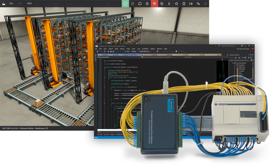Screen dimensions: 273x164
Task: Open the VIEW menu in Factory I/O
Action: click(29, 3)
